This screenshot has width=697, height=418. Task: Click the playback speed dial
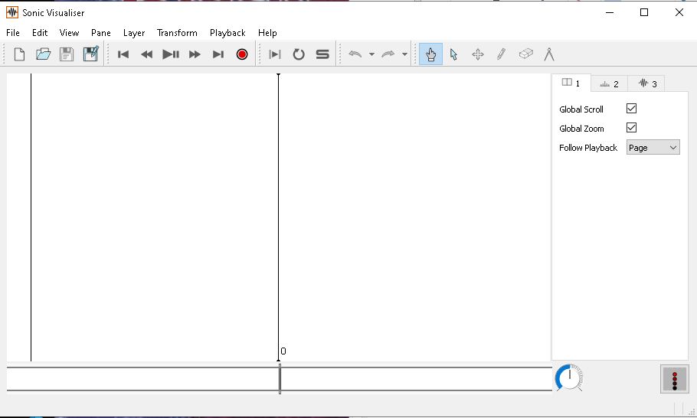[x=569, y=377]
